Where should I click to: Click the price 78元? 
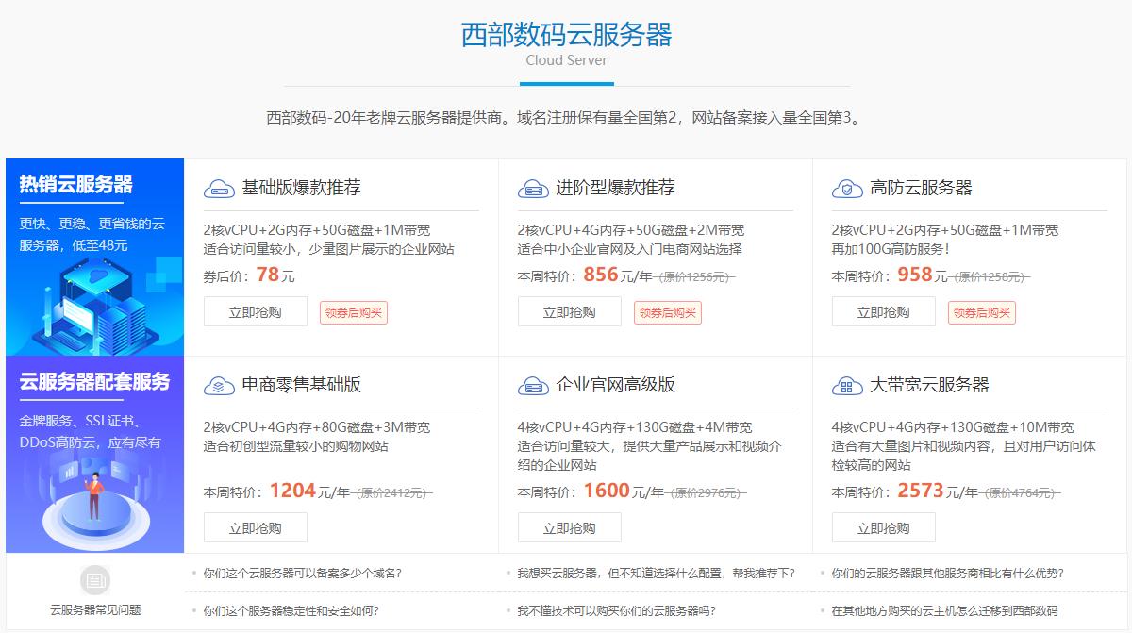tap(275, 275)
